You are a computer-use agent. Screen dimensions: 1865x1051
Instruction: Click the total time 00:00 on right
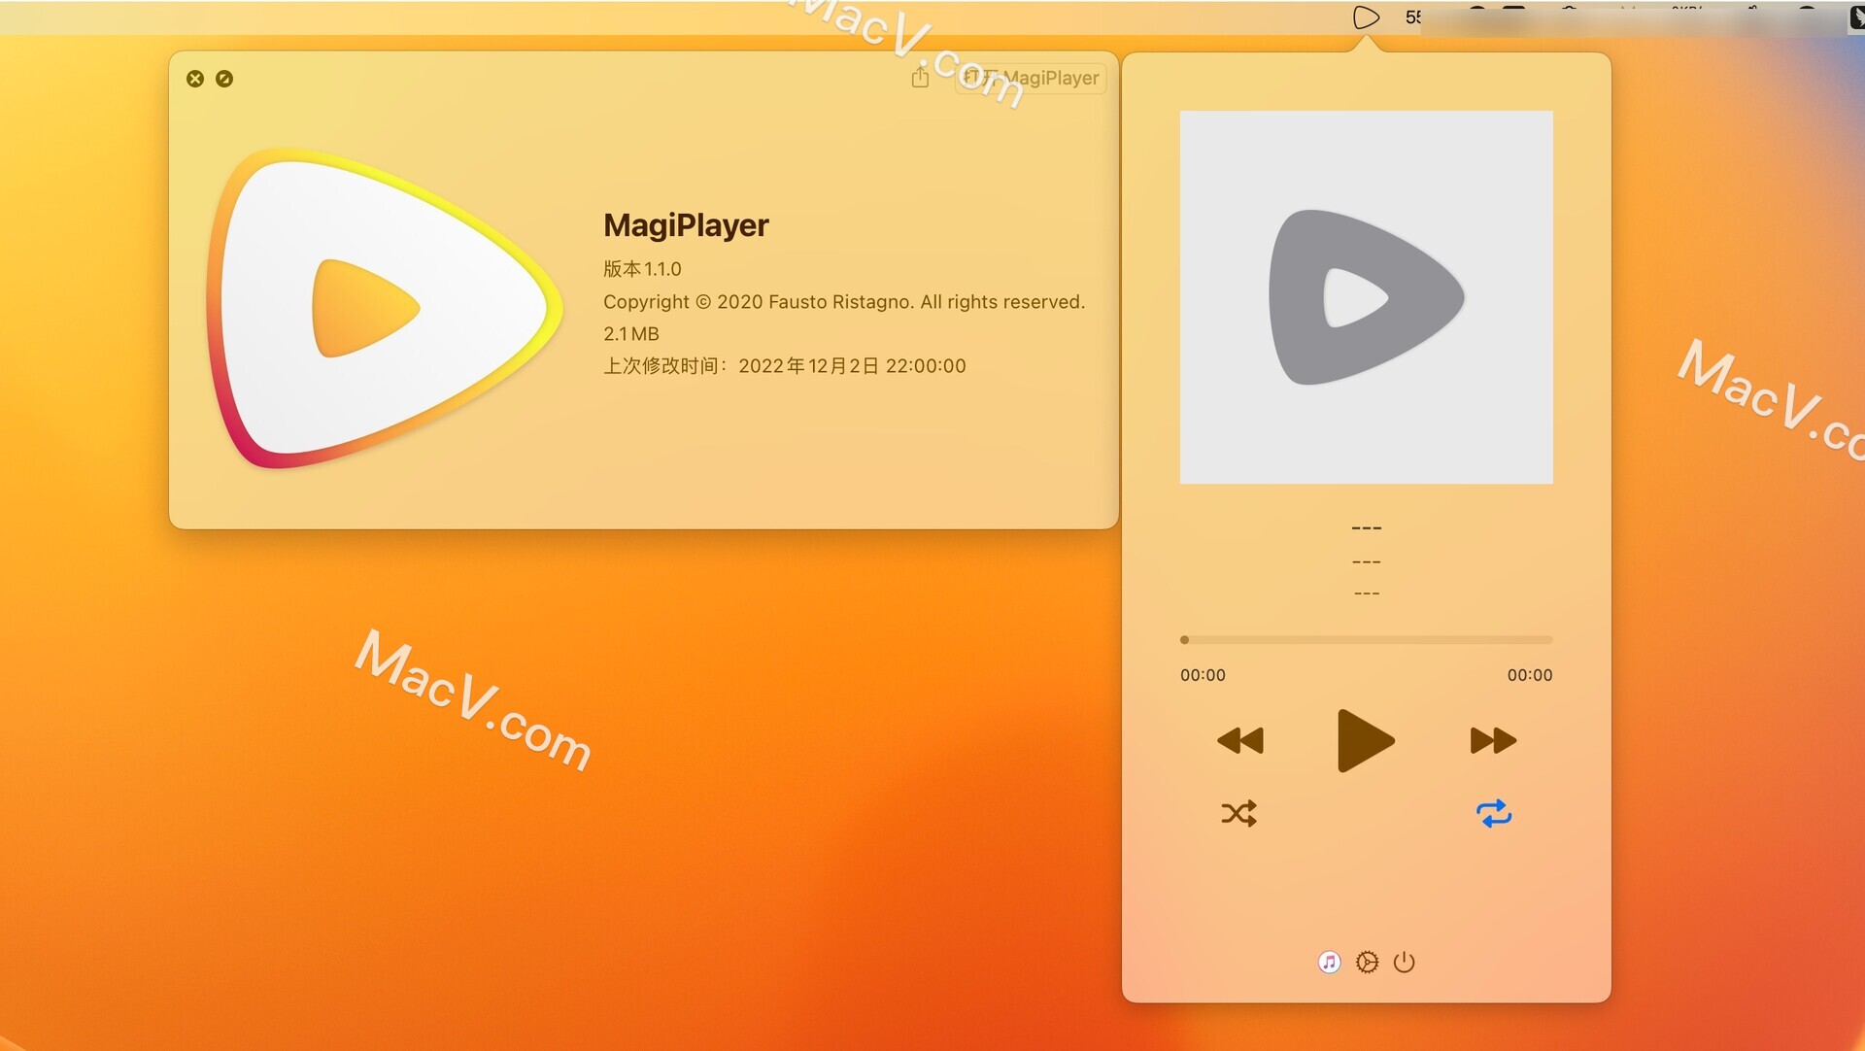click(x=1530, y=675)
